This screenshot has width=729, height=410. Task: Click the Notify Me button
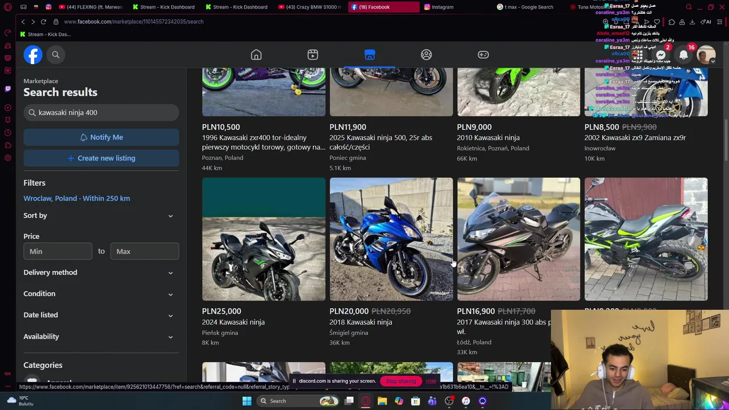click(x=101, y=137)
